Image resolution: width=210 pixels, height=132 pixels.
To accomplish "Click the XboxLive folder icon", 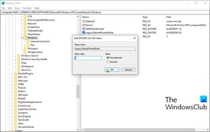I will pos(19,70).
